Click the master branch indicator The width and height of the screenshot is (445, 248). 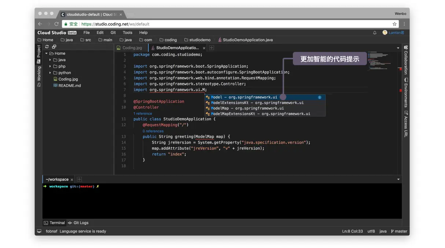pyautogui.click(x=399, y=231)
